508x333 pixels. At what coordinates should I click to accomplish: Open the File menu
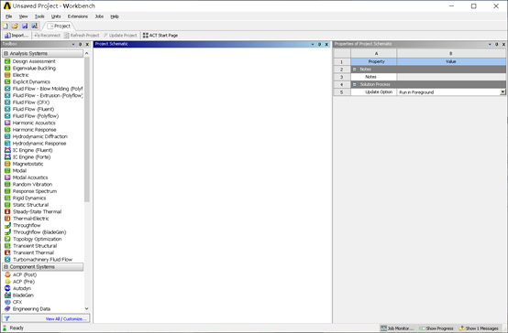(9, 16)
